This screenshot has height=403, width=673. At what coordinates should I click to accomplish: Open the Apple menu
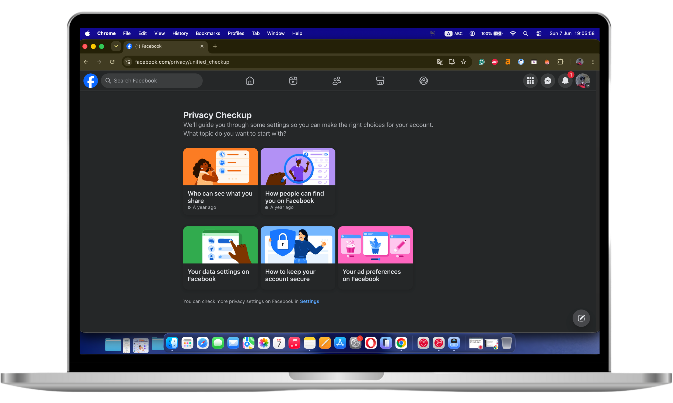[87, 33]
